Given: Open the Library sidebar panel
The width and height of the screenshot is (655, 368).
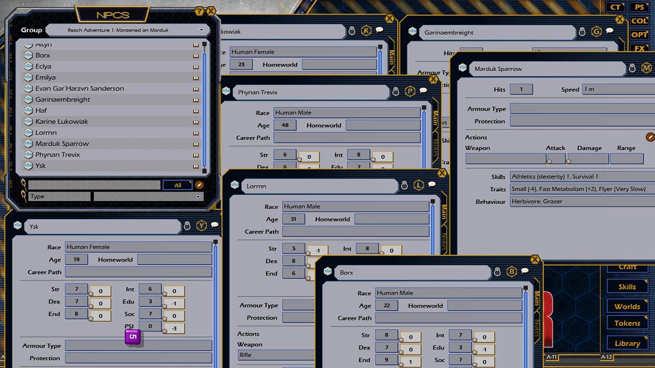Looking at the screenshot, I should point(626,343).
